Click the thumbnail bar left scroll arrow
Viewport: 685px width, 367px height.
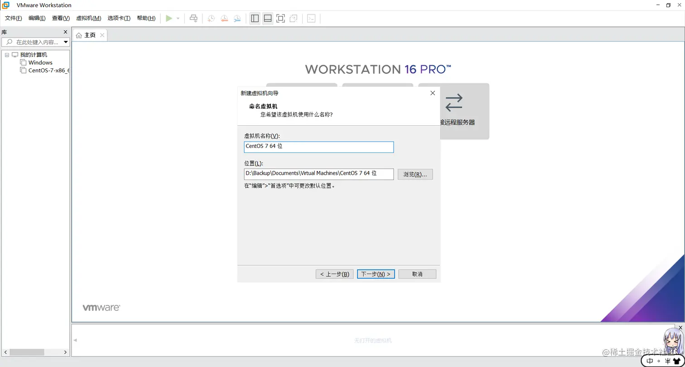pos(75,340)
